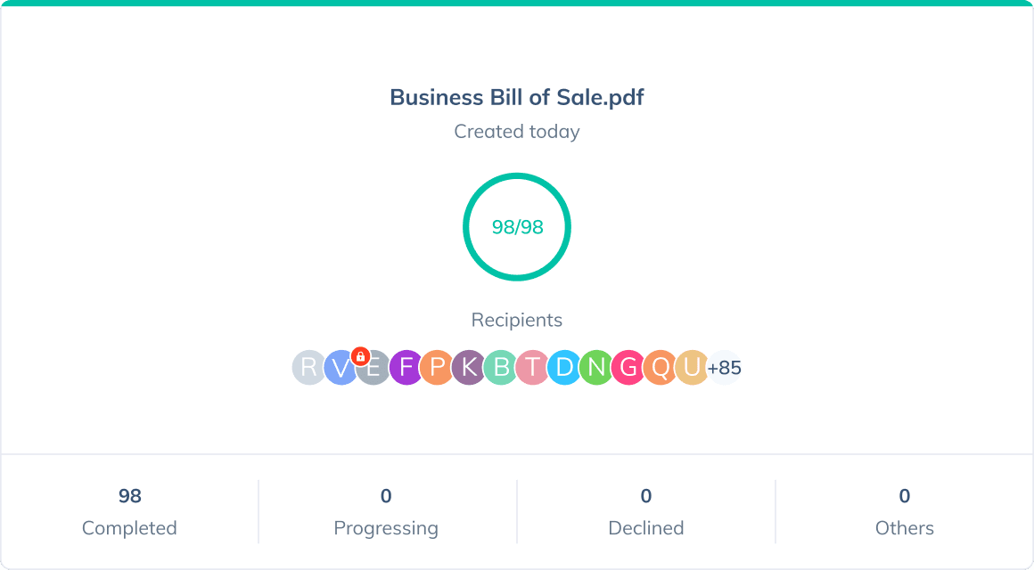
Task: View the Declined status count
Action: 646,511
